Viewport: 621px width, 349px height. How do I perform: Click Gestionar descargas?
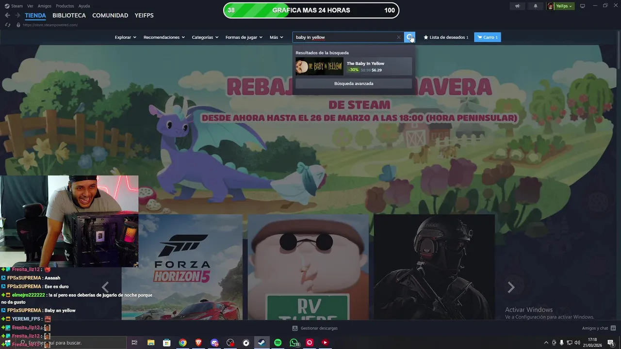point(315,328)
